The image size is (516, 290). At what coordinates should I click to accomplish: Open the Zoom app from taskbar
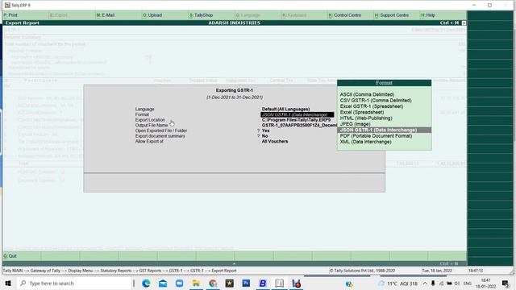tap(179, 284)
